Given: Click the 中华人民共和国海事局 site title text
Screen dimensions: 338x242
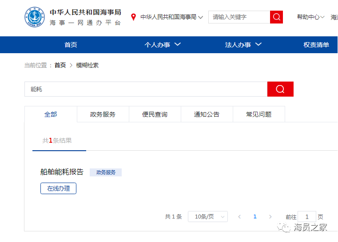Looking at the screenshot, I should (x=86, y=12).
